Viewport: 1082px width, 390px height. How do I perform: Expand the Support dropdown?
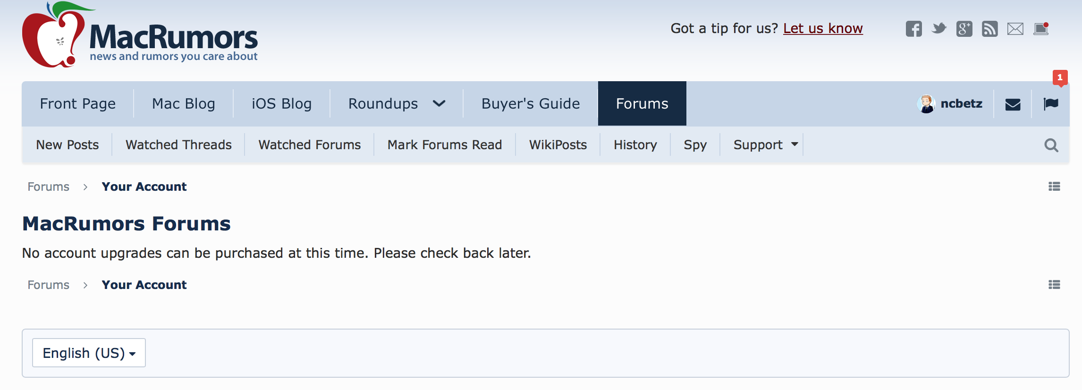[x=765, y=144]
